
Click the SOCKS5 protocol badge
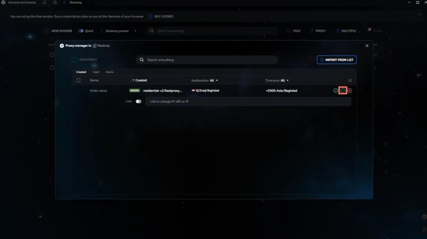click(134, 91)
